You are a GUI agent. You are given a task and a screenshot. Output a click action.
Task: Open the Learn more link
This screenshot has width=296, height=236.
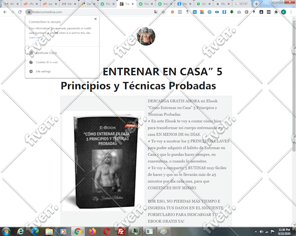click(x=36, y=38)
